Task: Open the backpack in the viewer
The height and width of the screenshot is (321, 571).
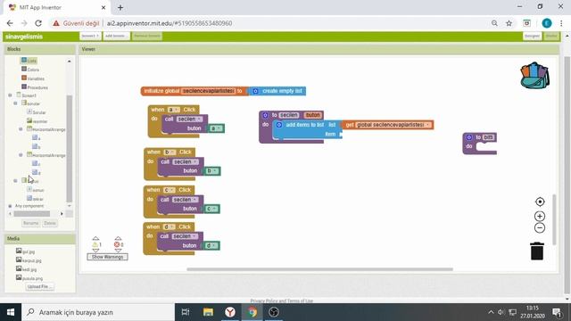Action: pos(534,75)
